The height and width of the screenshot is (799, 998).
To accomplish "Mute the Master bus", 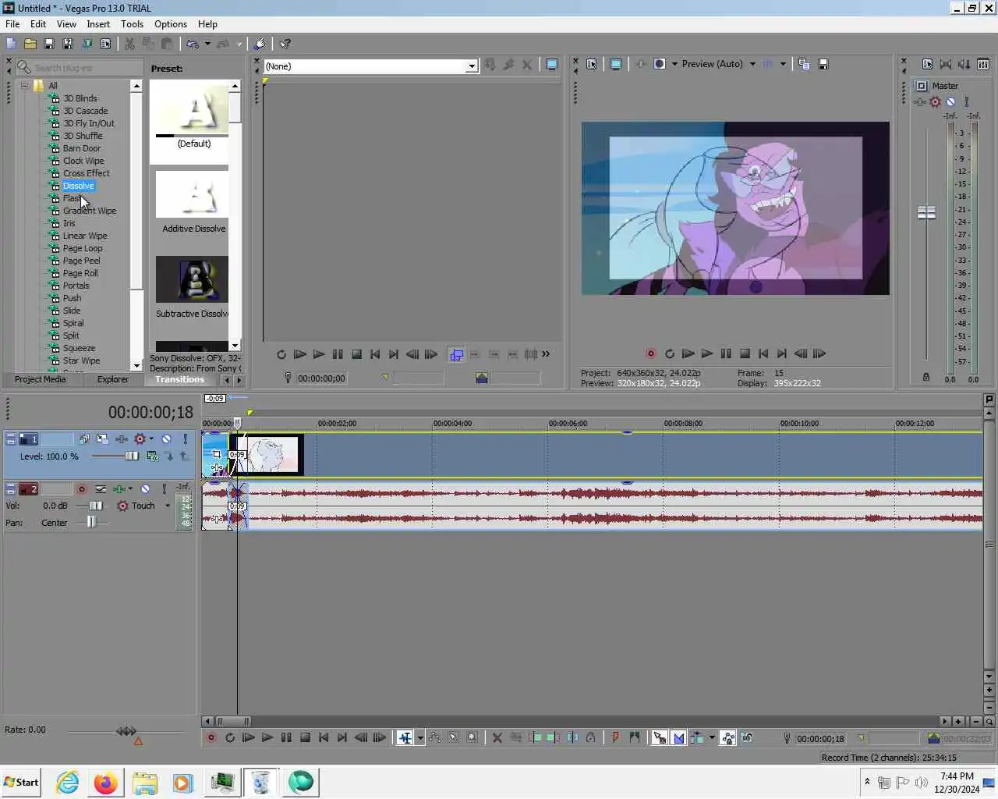I will point(950,101).
